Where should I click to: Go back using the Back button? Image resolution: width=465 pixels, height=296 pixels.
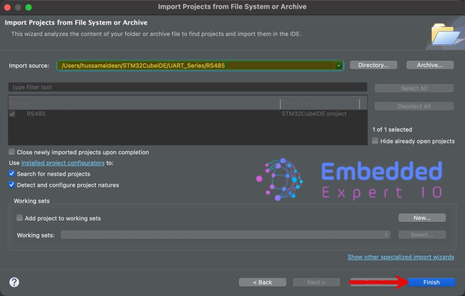tap(262, 282)
